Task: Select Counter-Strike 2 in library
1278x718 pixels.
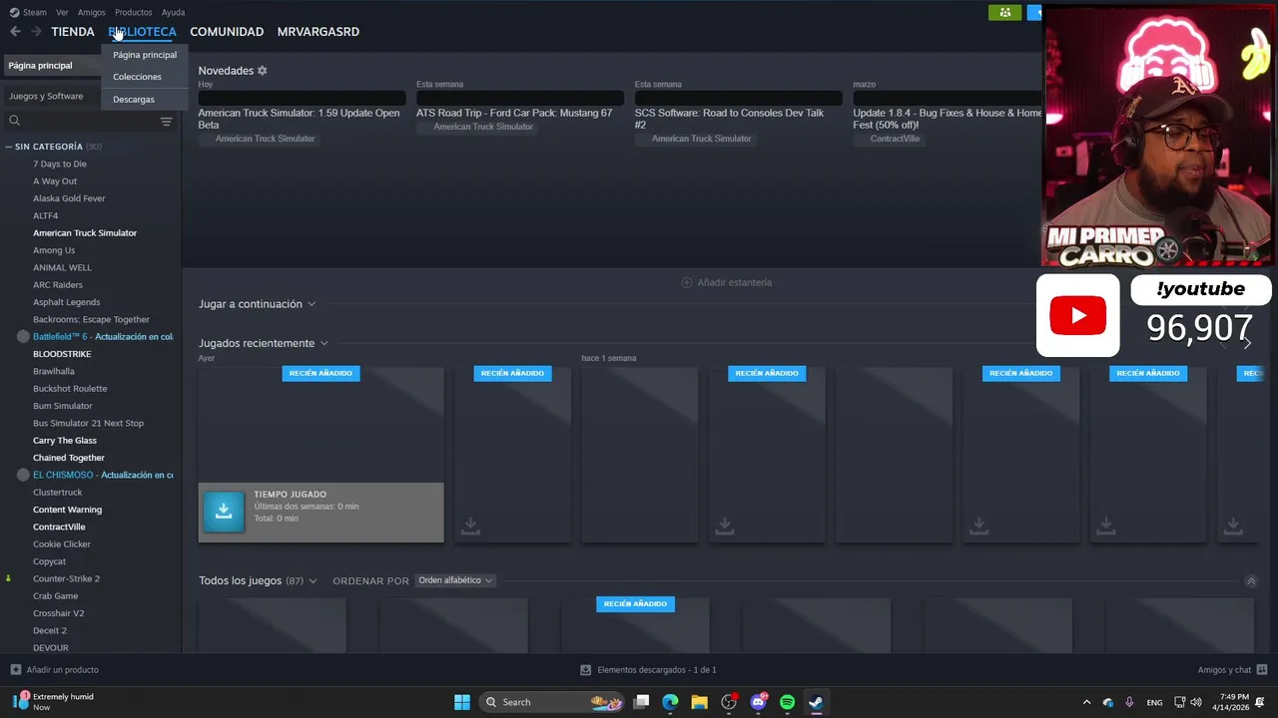Action: pyautogui.click(x=66, y=578)
